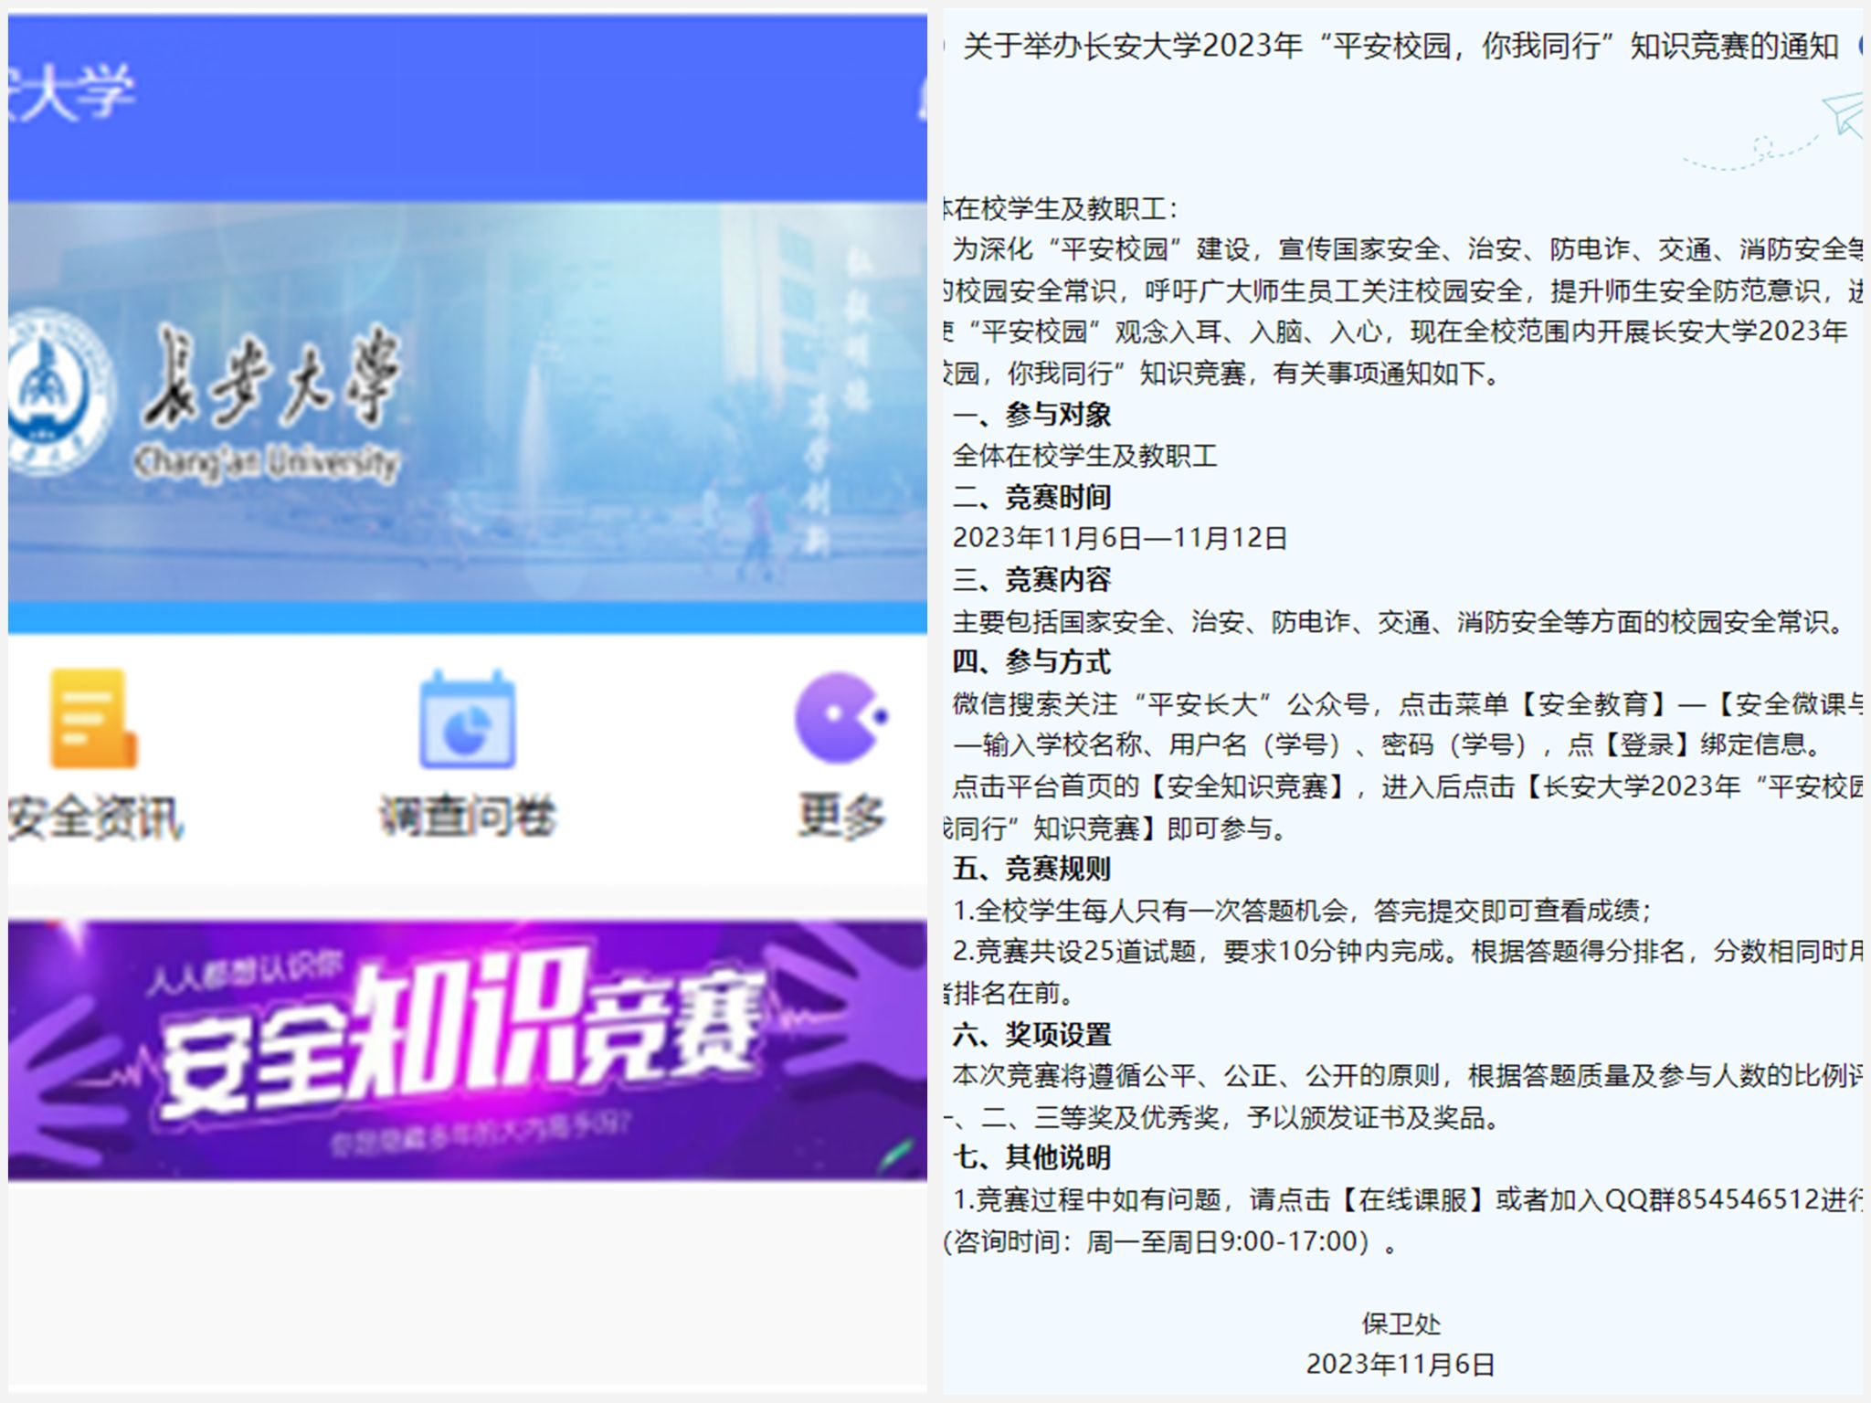Tap the partial bell icon in blue header

pyautogui.click(x=922, y=100)
